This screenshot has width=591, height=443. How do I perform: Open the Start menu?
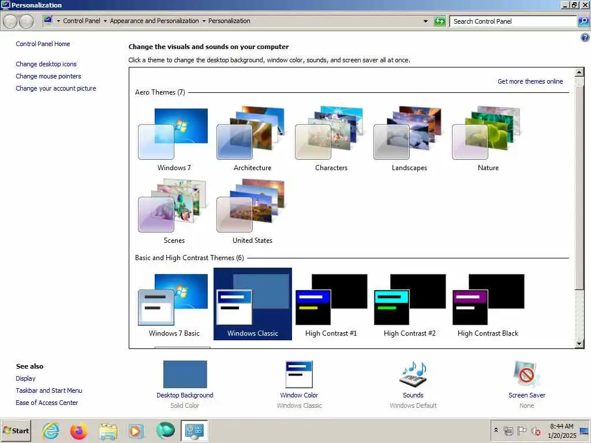(x=16, y=430)
